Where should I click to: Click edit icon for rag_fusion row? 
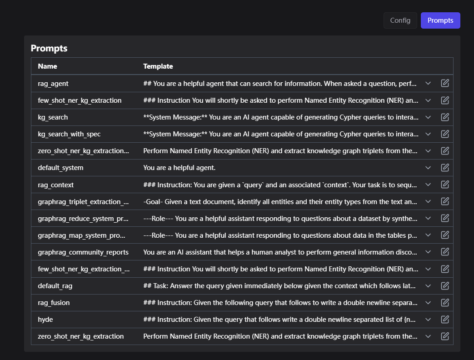[445, 303]
